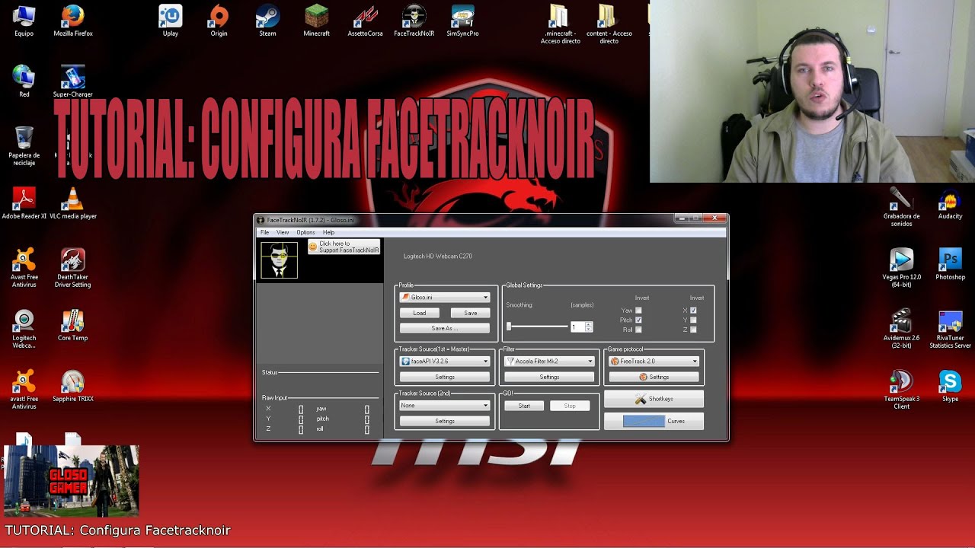Open DeathTaker Driver Setting
The height and width of the screenshot is (548, 975).
pos(73,267)
